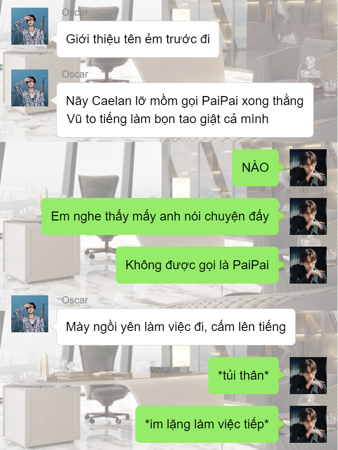This screenshot has height=450, width=338.
Task: Select the "Không được gọi là PaiPai" bubble
Action: point(197,265)
